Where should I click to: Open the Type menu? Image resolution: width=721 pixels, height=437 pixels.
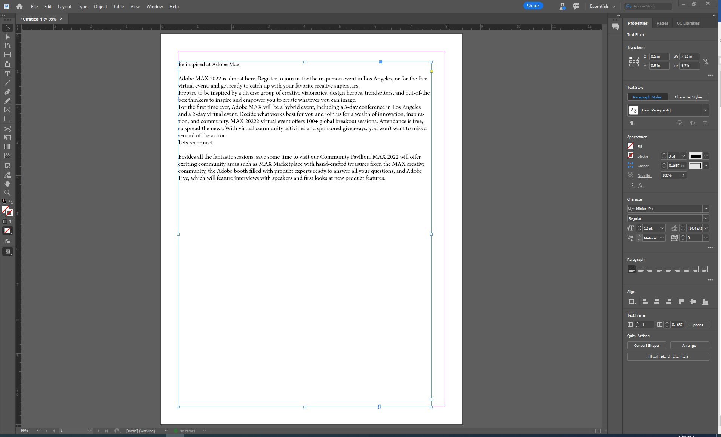click(82, 6)
